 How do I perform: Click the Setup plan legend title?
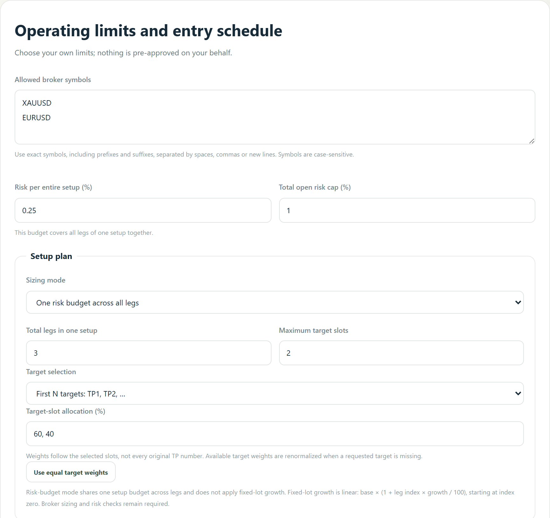pyautogui.click(x=51, y=256)
